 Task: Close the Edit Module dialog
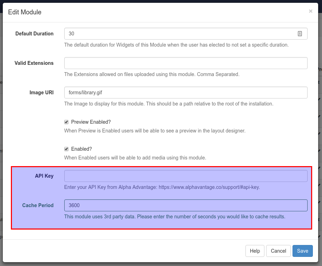coord(310,11)
